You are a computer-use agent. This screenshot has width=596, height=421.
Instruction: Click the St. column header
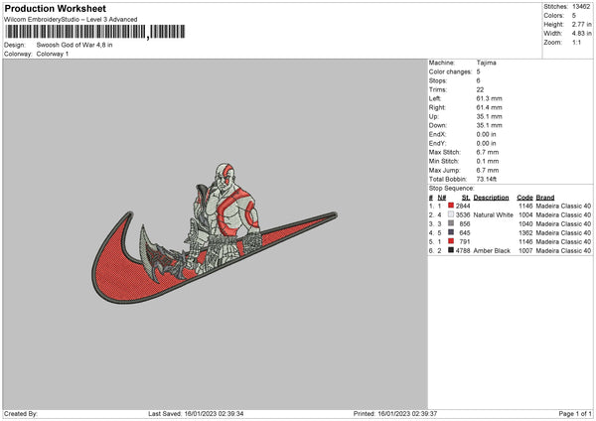coord(466,198)
